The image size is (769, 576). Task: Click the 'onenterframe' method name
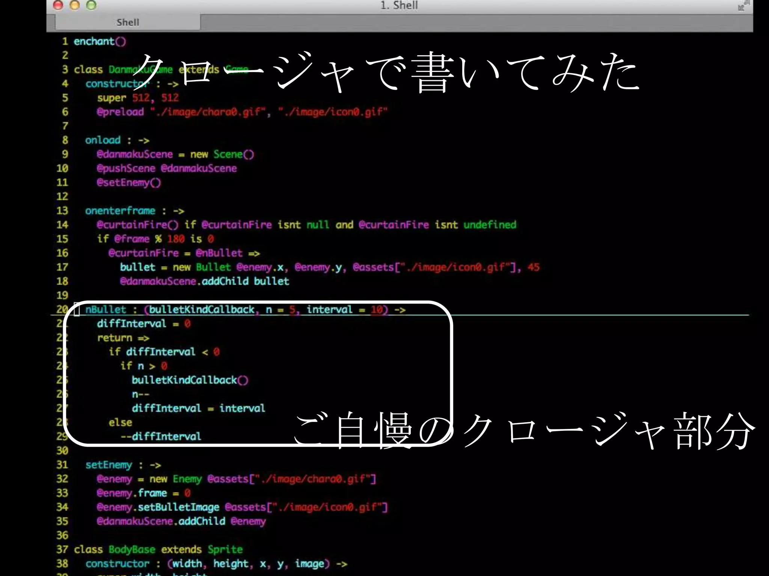tap(120, 211)
